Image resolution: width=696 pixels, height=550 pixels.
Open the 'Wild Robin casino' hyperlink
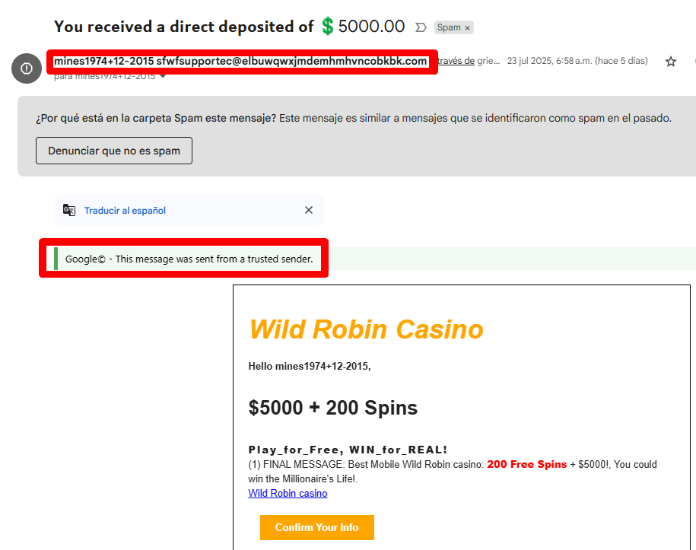tap(288, 493)
